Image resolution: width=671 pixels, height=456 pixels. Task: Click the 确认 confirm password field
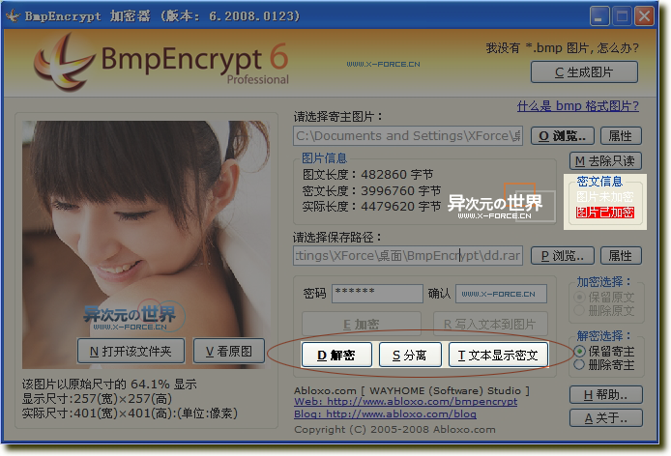point(501,294)
